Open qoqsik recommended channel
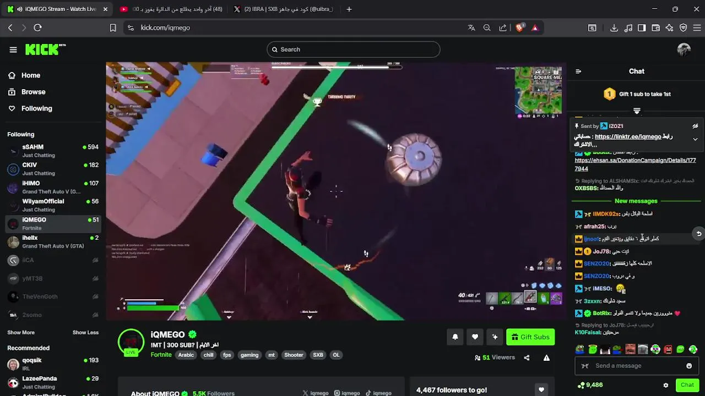The height and width of the screenshot is (396, 705). [53, 364]
